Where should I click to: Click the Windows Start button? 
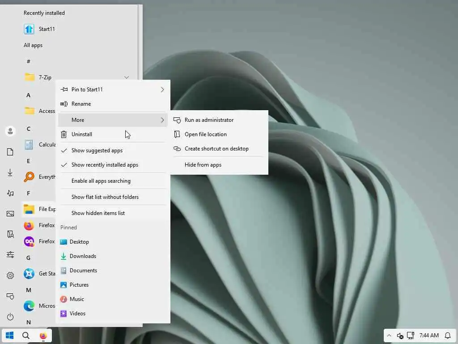(10, 335)
